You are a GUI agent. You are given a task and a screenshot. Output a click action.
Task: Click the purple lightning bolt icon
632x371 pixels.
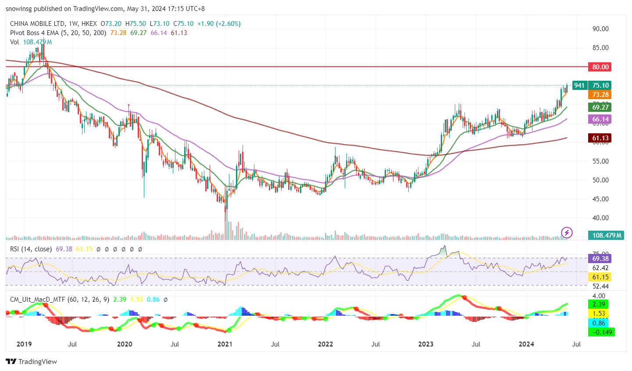pyautogui.click(x=567, y=232)
